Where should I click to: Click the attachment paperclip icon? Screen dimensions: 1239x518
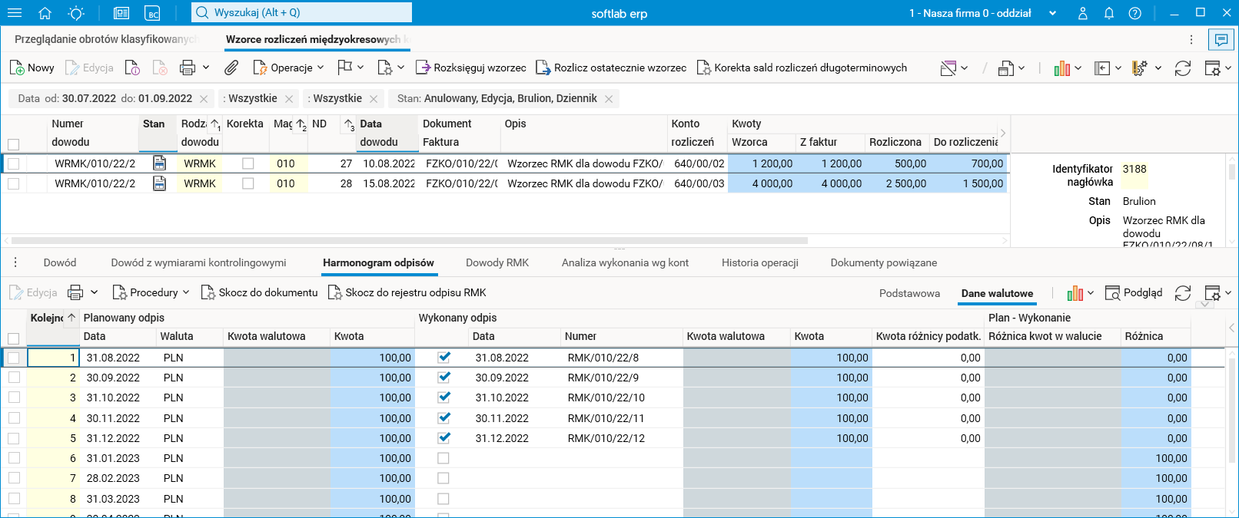pyautogui.click(x=231, y=68)
